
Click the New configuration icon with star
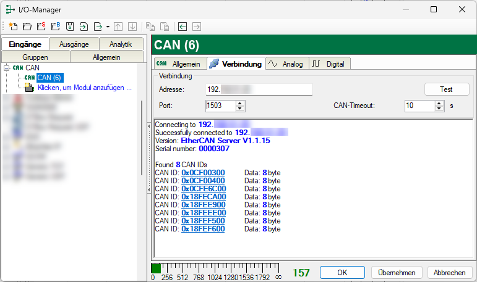13,27
